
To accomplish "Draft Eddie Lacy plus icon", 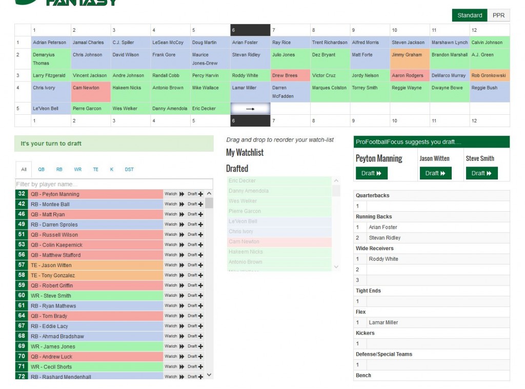I will coord(200,326).
